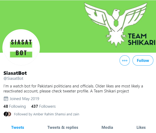This screenshot has width=156, height=133.
Task: Click the profile bio description text
Action: (x=73, y=88)
